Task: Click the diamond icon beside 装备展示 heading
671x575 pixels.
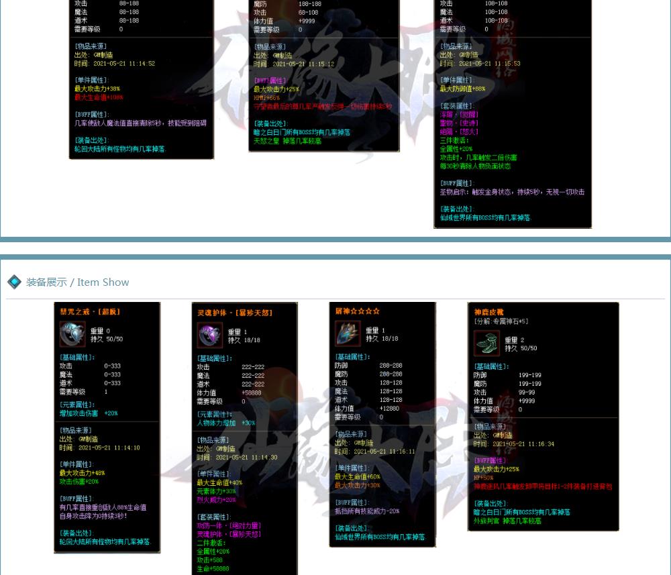Action: point(14,282)
